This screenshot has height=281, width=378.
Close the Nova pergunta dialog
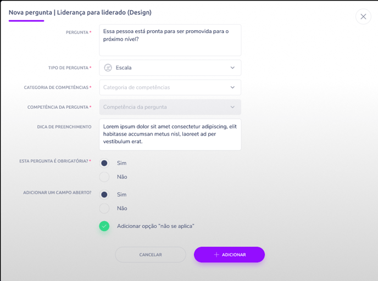[363, 16]
